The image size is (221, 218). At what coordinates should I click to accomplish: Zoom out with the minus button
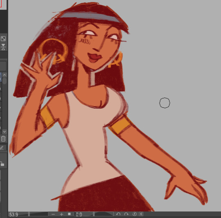click(x=53, y=214)
